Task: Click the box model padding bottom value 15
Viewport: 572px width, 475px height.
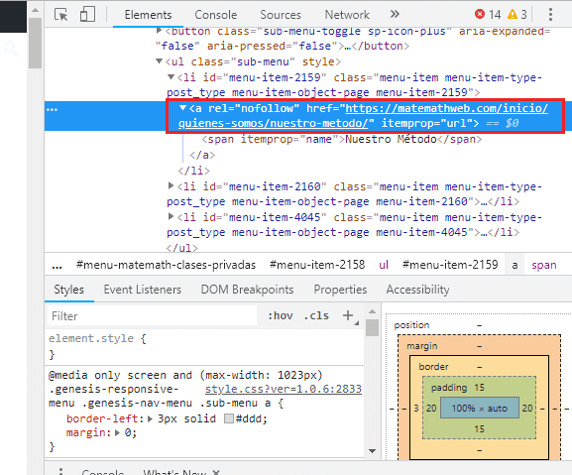Action: 480,429
